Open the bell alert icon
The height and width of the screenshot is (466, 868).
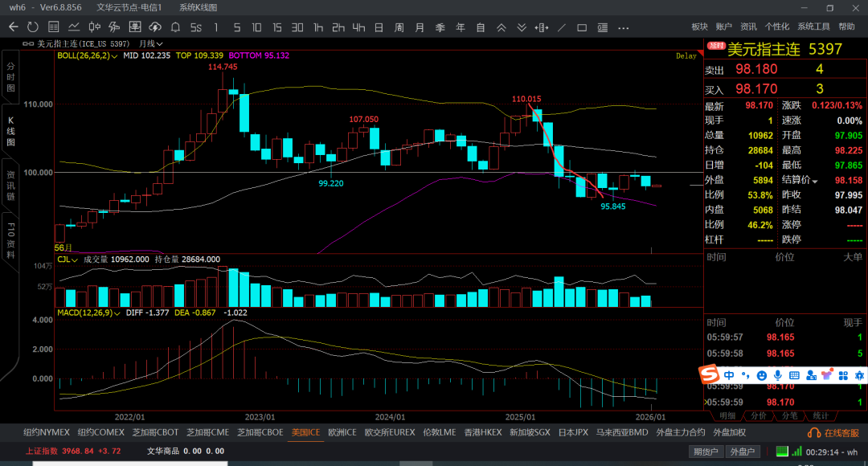pyautogui.click(x=175, y=27)
